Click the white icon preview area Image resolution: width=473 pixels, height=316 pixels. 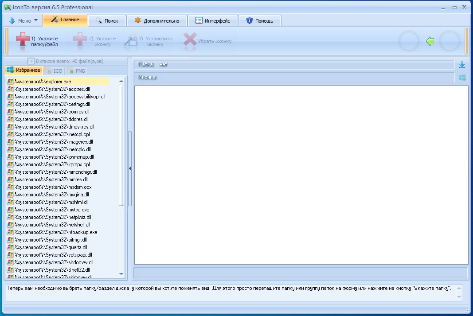click(x=301, y=175)
